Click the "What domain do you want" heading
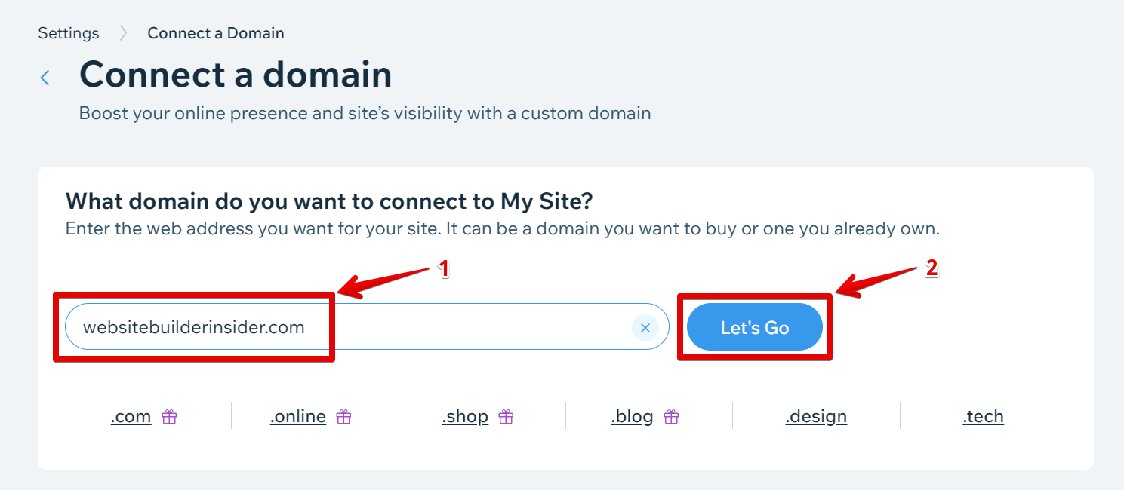 coord(330,201)
